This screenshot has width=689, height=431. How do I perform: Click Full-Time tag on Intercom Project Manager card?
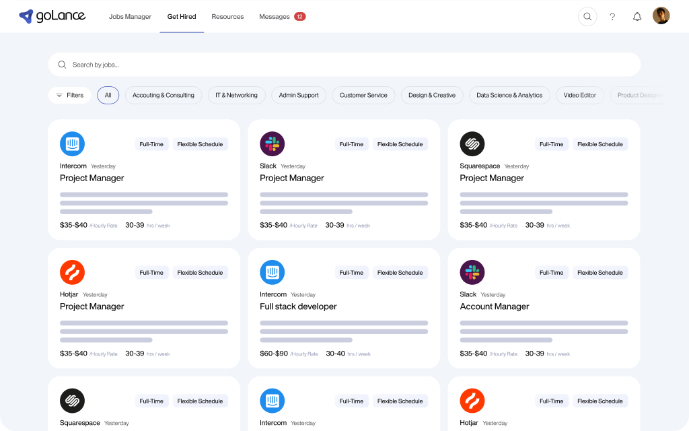tap(151, 144)
